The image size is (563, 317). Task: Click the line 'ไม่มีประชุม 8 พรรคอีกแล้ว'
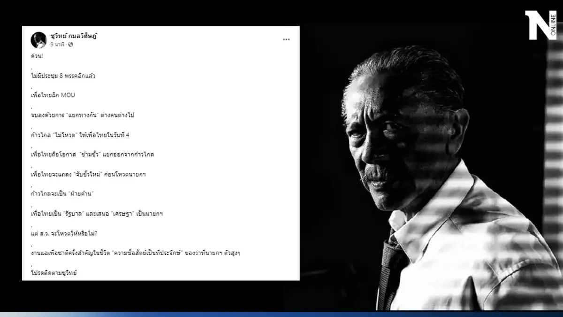[63, 76]
